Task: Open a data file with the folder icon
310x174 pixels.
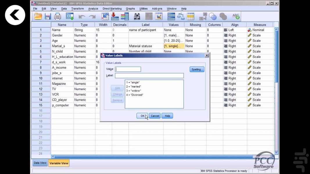Action: point(38,16)
